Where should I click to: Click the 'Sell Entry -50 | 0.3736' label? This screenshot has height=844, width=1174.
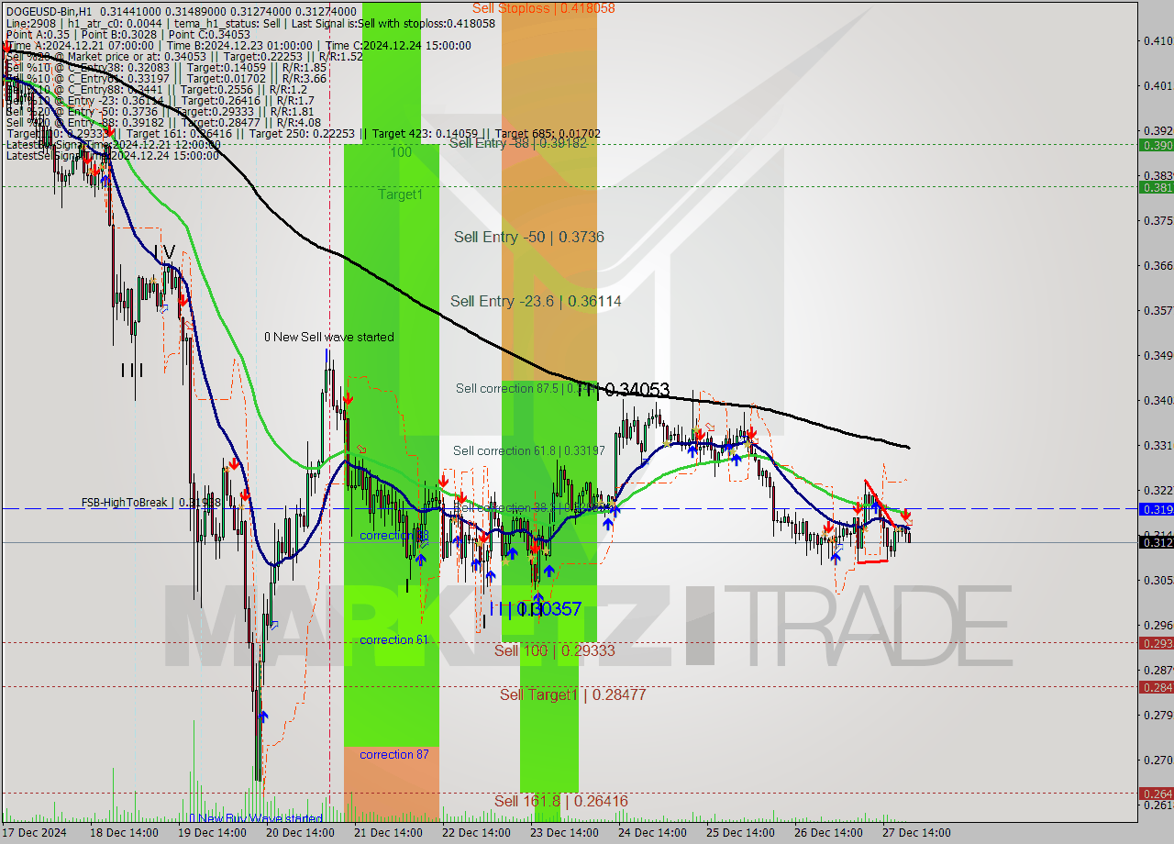pos(529,238)
